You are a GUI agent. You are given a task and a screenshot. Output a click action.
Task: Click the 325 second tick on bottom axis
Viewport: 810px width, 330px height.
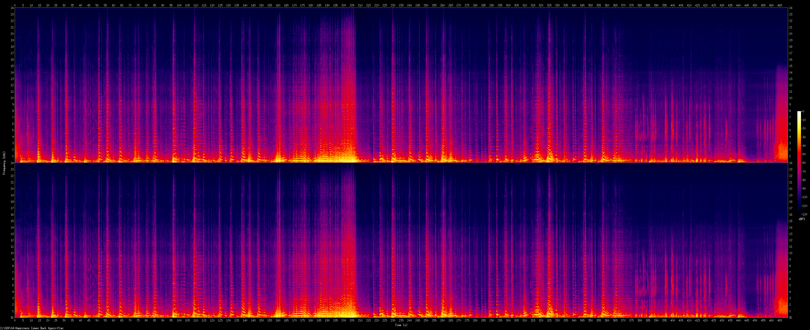[549, 320]
